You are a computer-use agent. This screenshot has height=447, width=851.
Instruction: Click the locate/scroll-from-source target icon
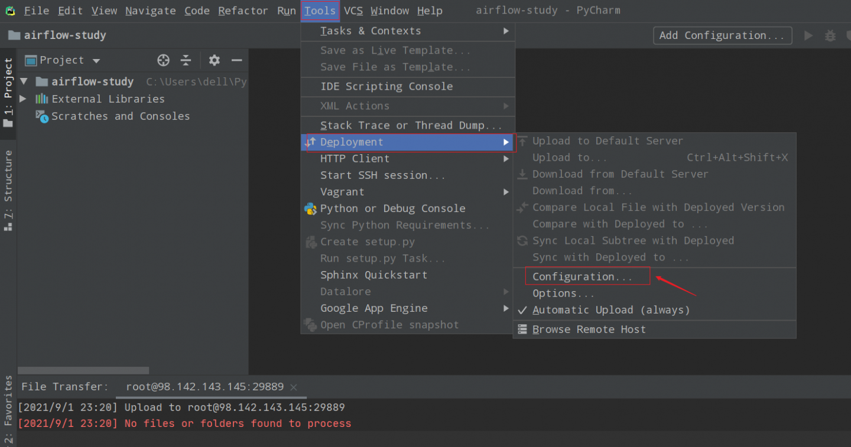point(164,60)
